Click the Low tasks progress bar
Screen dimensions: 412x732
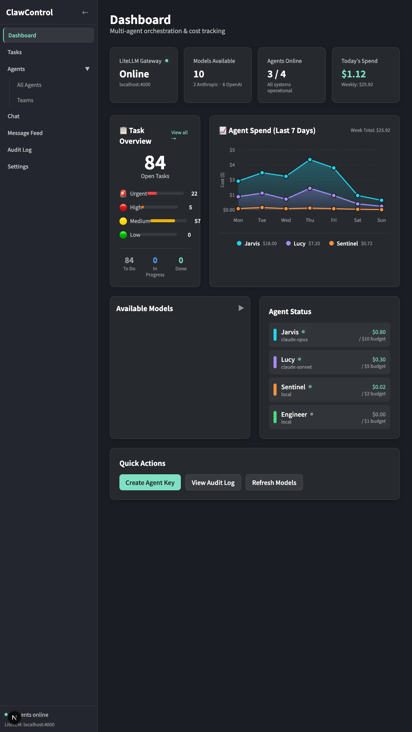click(159, 234)
